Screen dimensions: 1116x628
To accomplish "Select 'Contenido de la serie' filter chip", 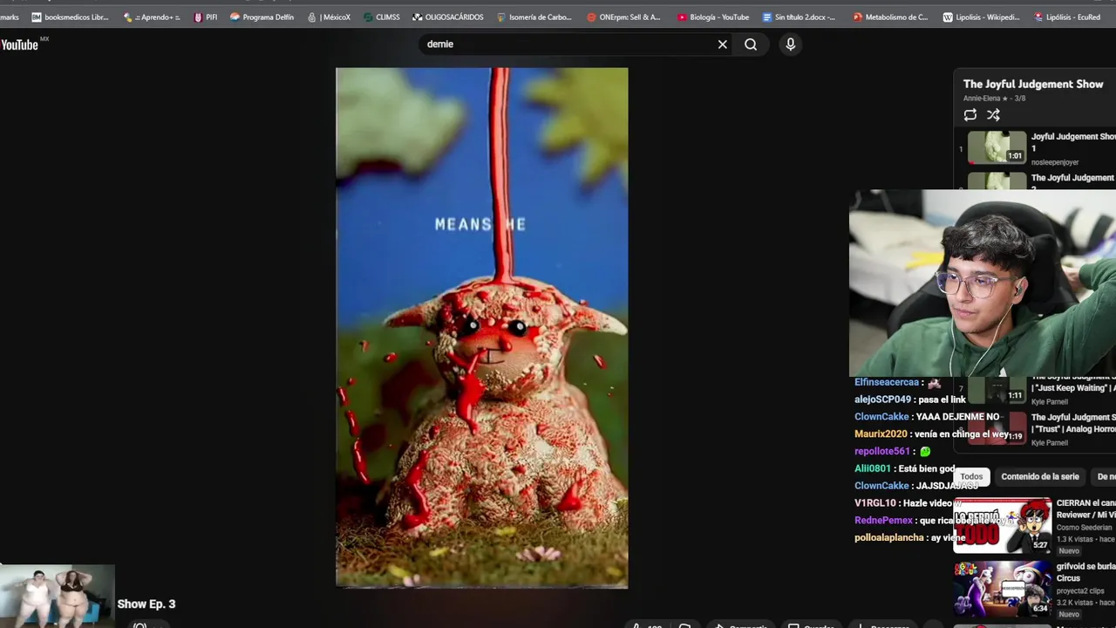I will pos(1039,477).
